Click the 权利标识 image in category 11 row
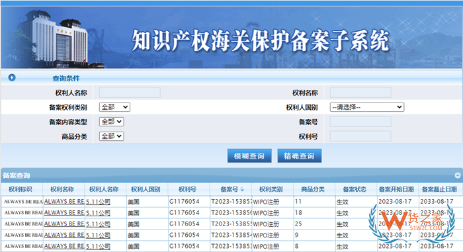Screen dimensions: 463x252 click(23, 202)
